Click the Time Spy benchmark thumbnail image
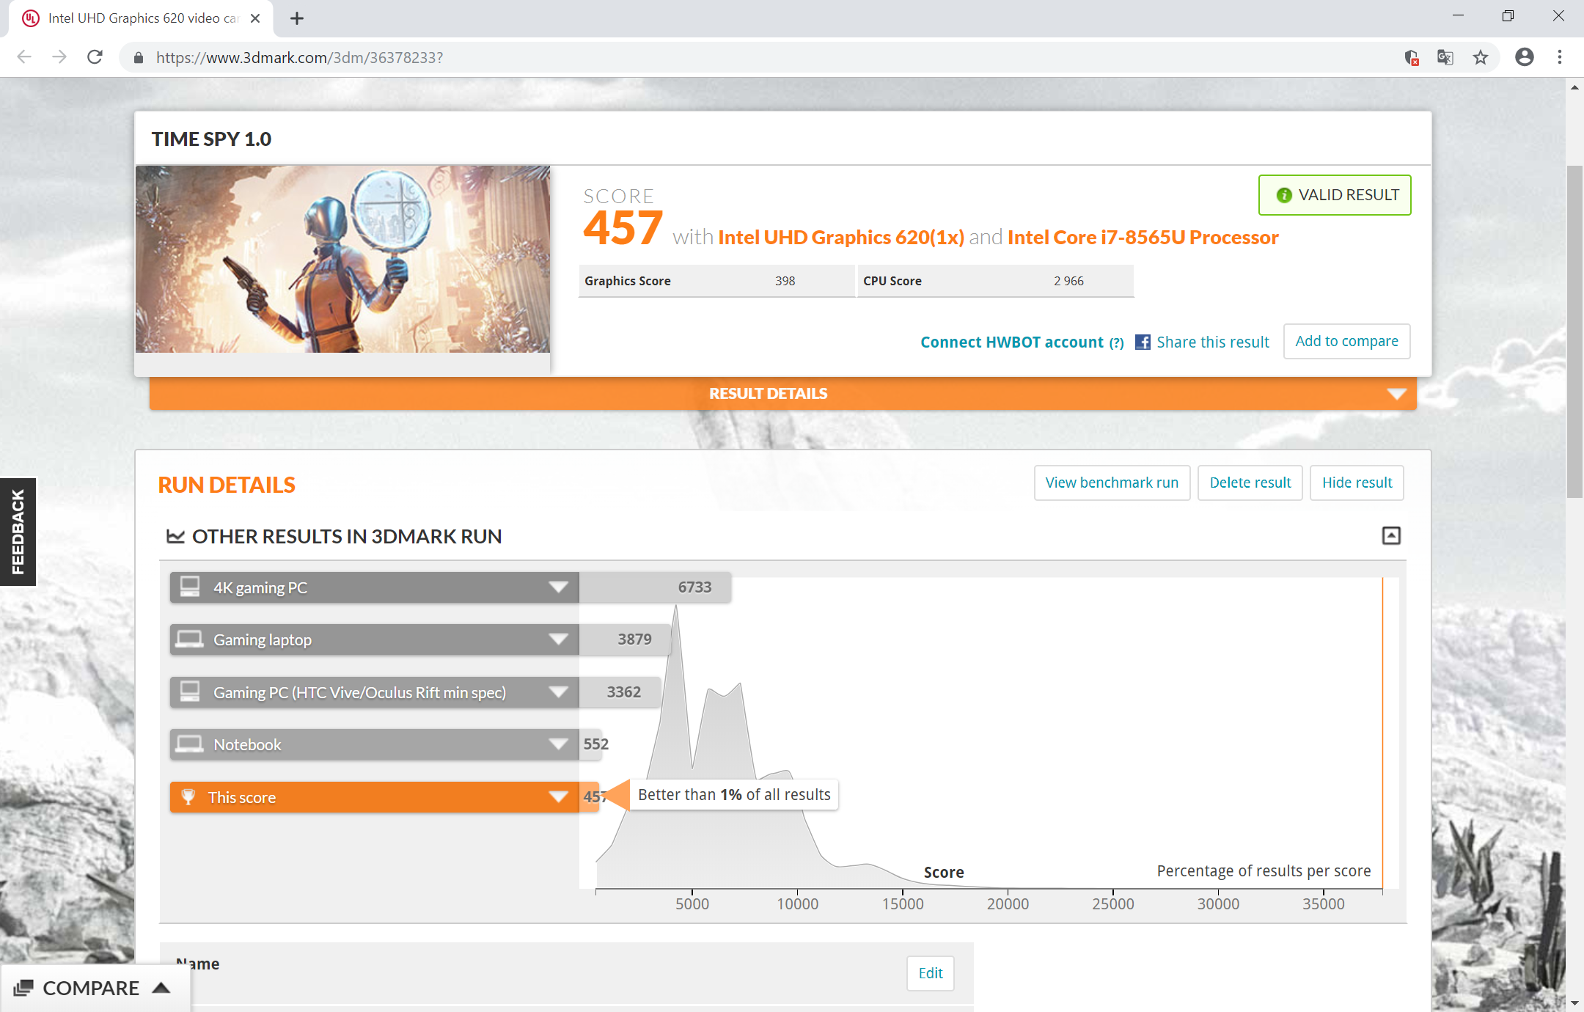1584x1012 pixels. [x=342, y=259]
